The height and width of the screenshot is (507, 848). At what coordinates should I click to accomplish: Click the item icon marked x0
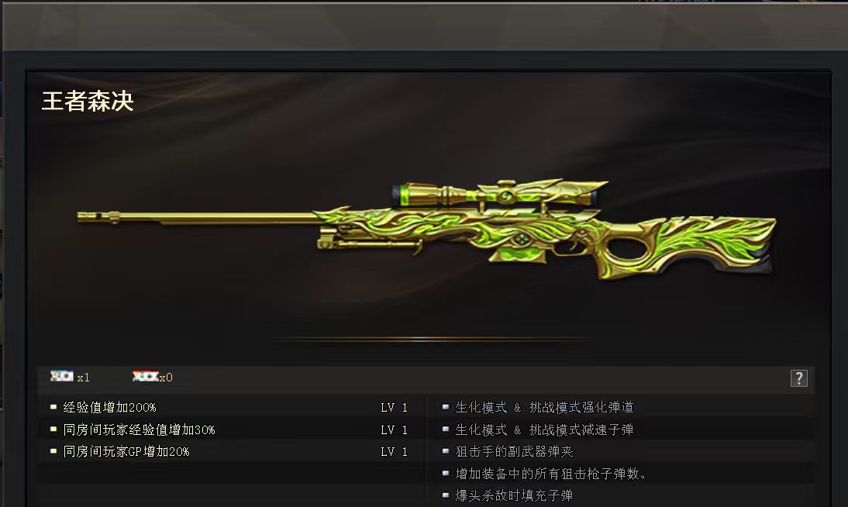pos(145,376)
